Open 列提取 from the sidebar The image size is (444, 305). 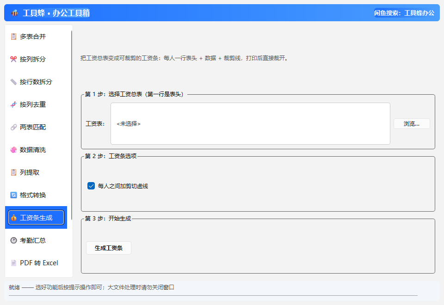36,172
